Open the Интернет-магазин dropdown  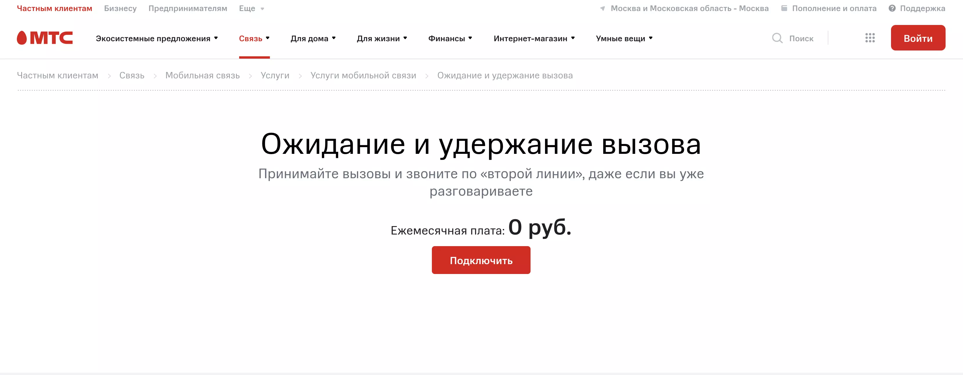coord(534,38)
